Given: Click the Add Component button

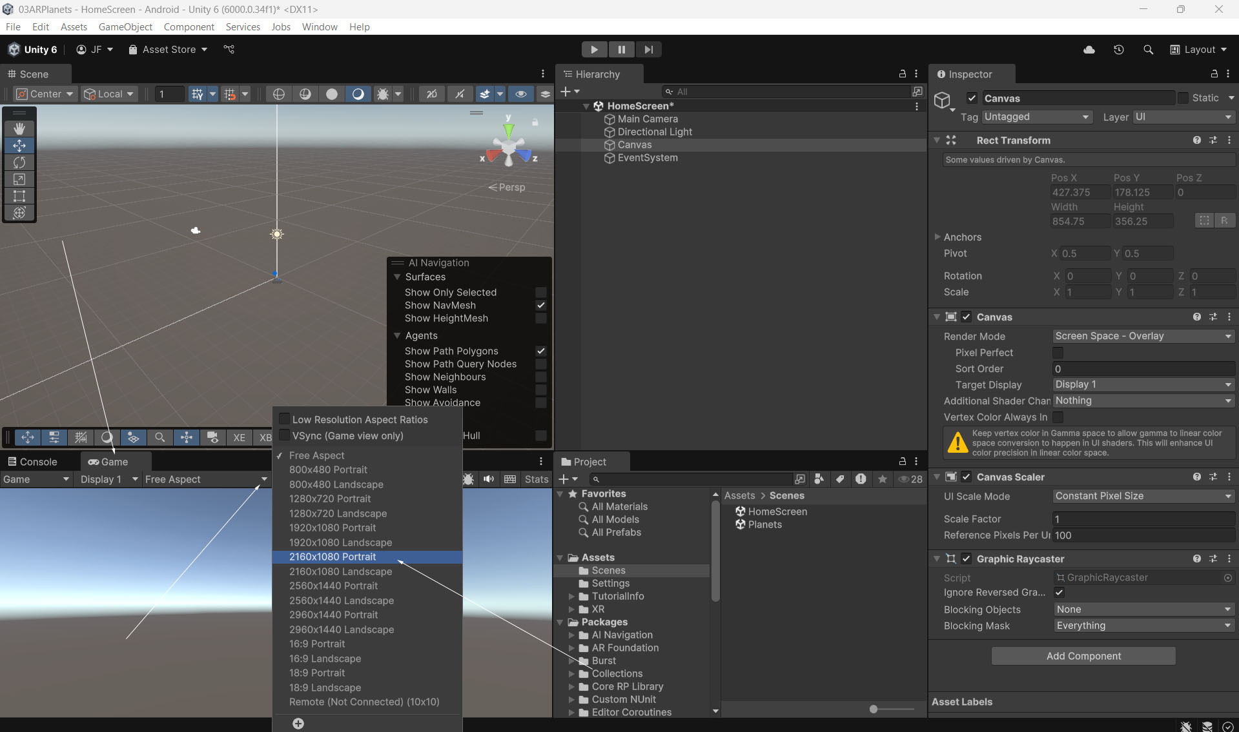Looking at the screenshot, I should (1083, 656).
